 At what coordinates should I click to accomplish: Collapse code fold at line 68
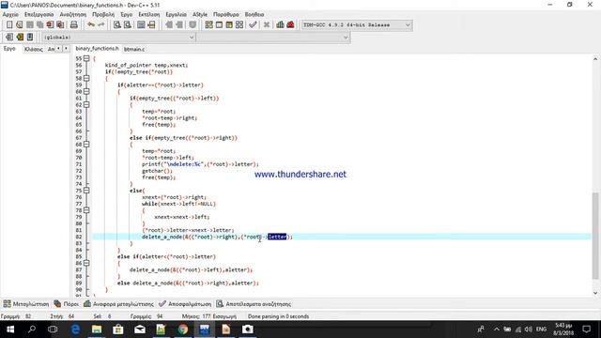coord(86,145)
